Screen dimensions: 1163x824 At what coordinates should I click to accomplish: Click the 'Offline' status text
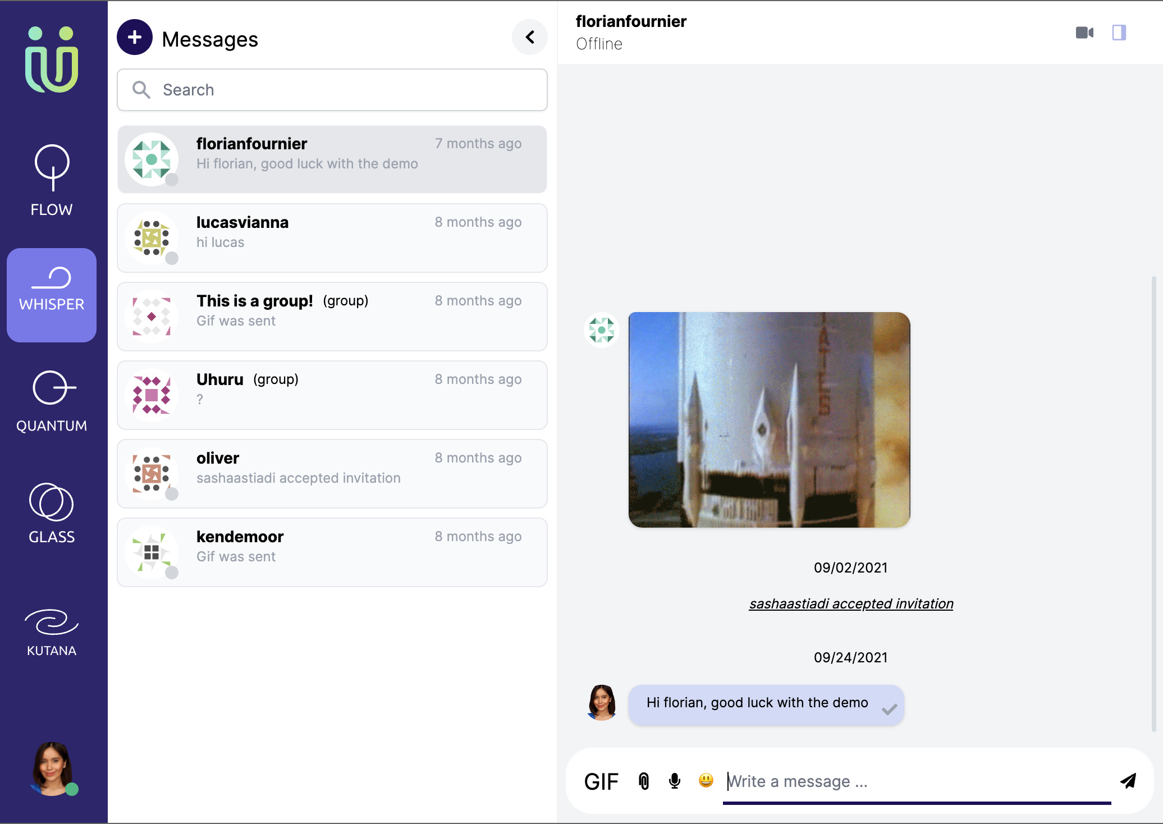(599, 44)
